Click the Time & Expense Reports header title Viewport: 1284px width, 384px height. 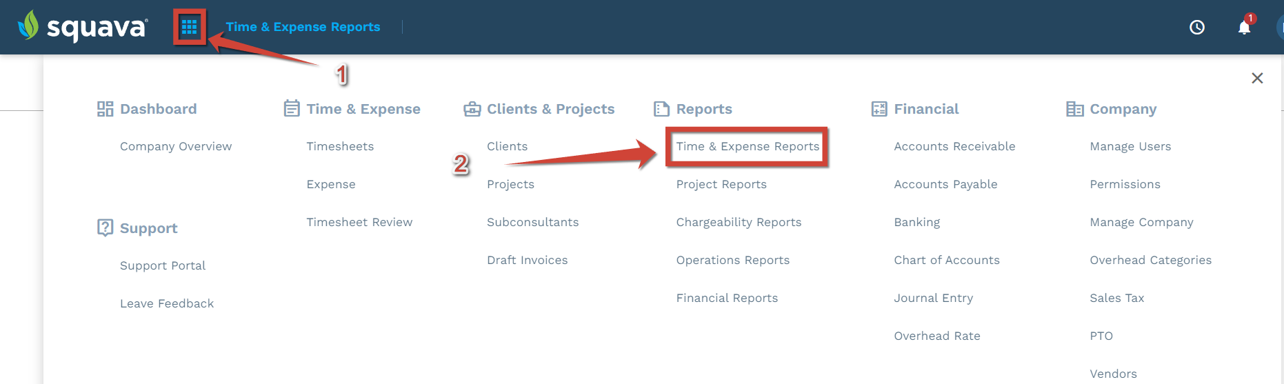tap(303, 27)
